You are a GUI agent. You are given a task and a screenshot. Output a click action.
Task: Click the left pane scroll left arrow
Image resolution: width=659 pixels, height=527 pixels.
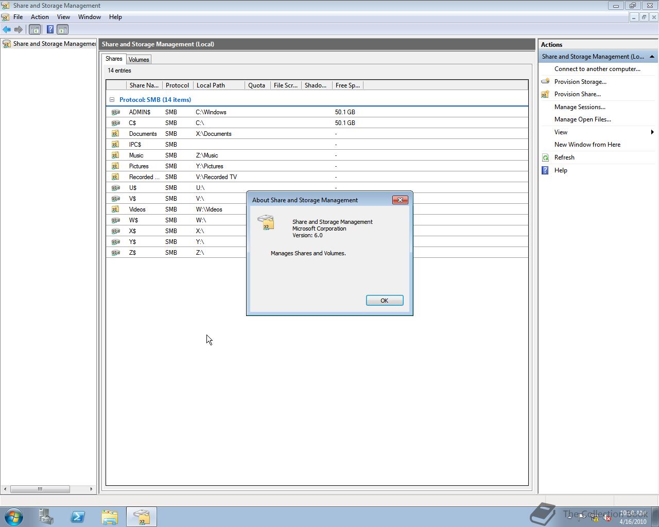click(x=5, y=489)
